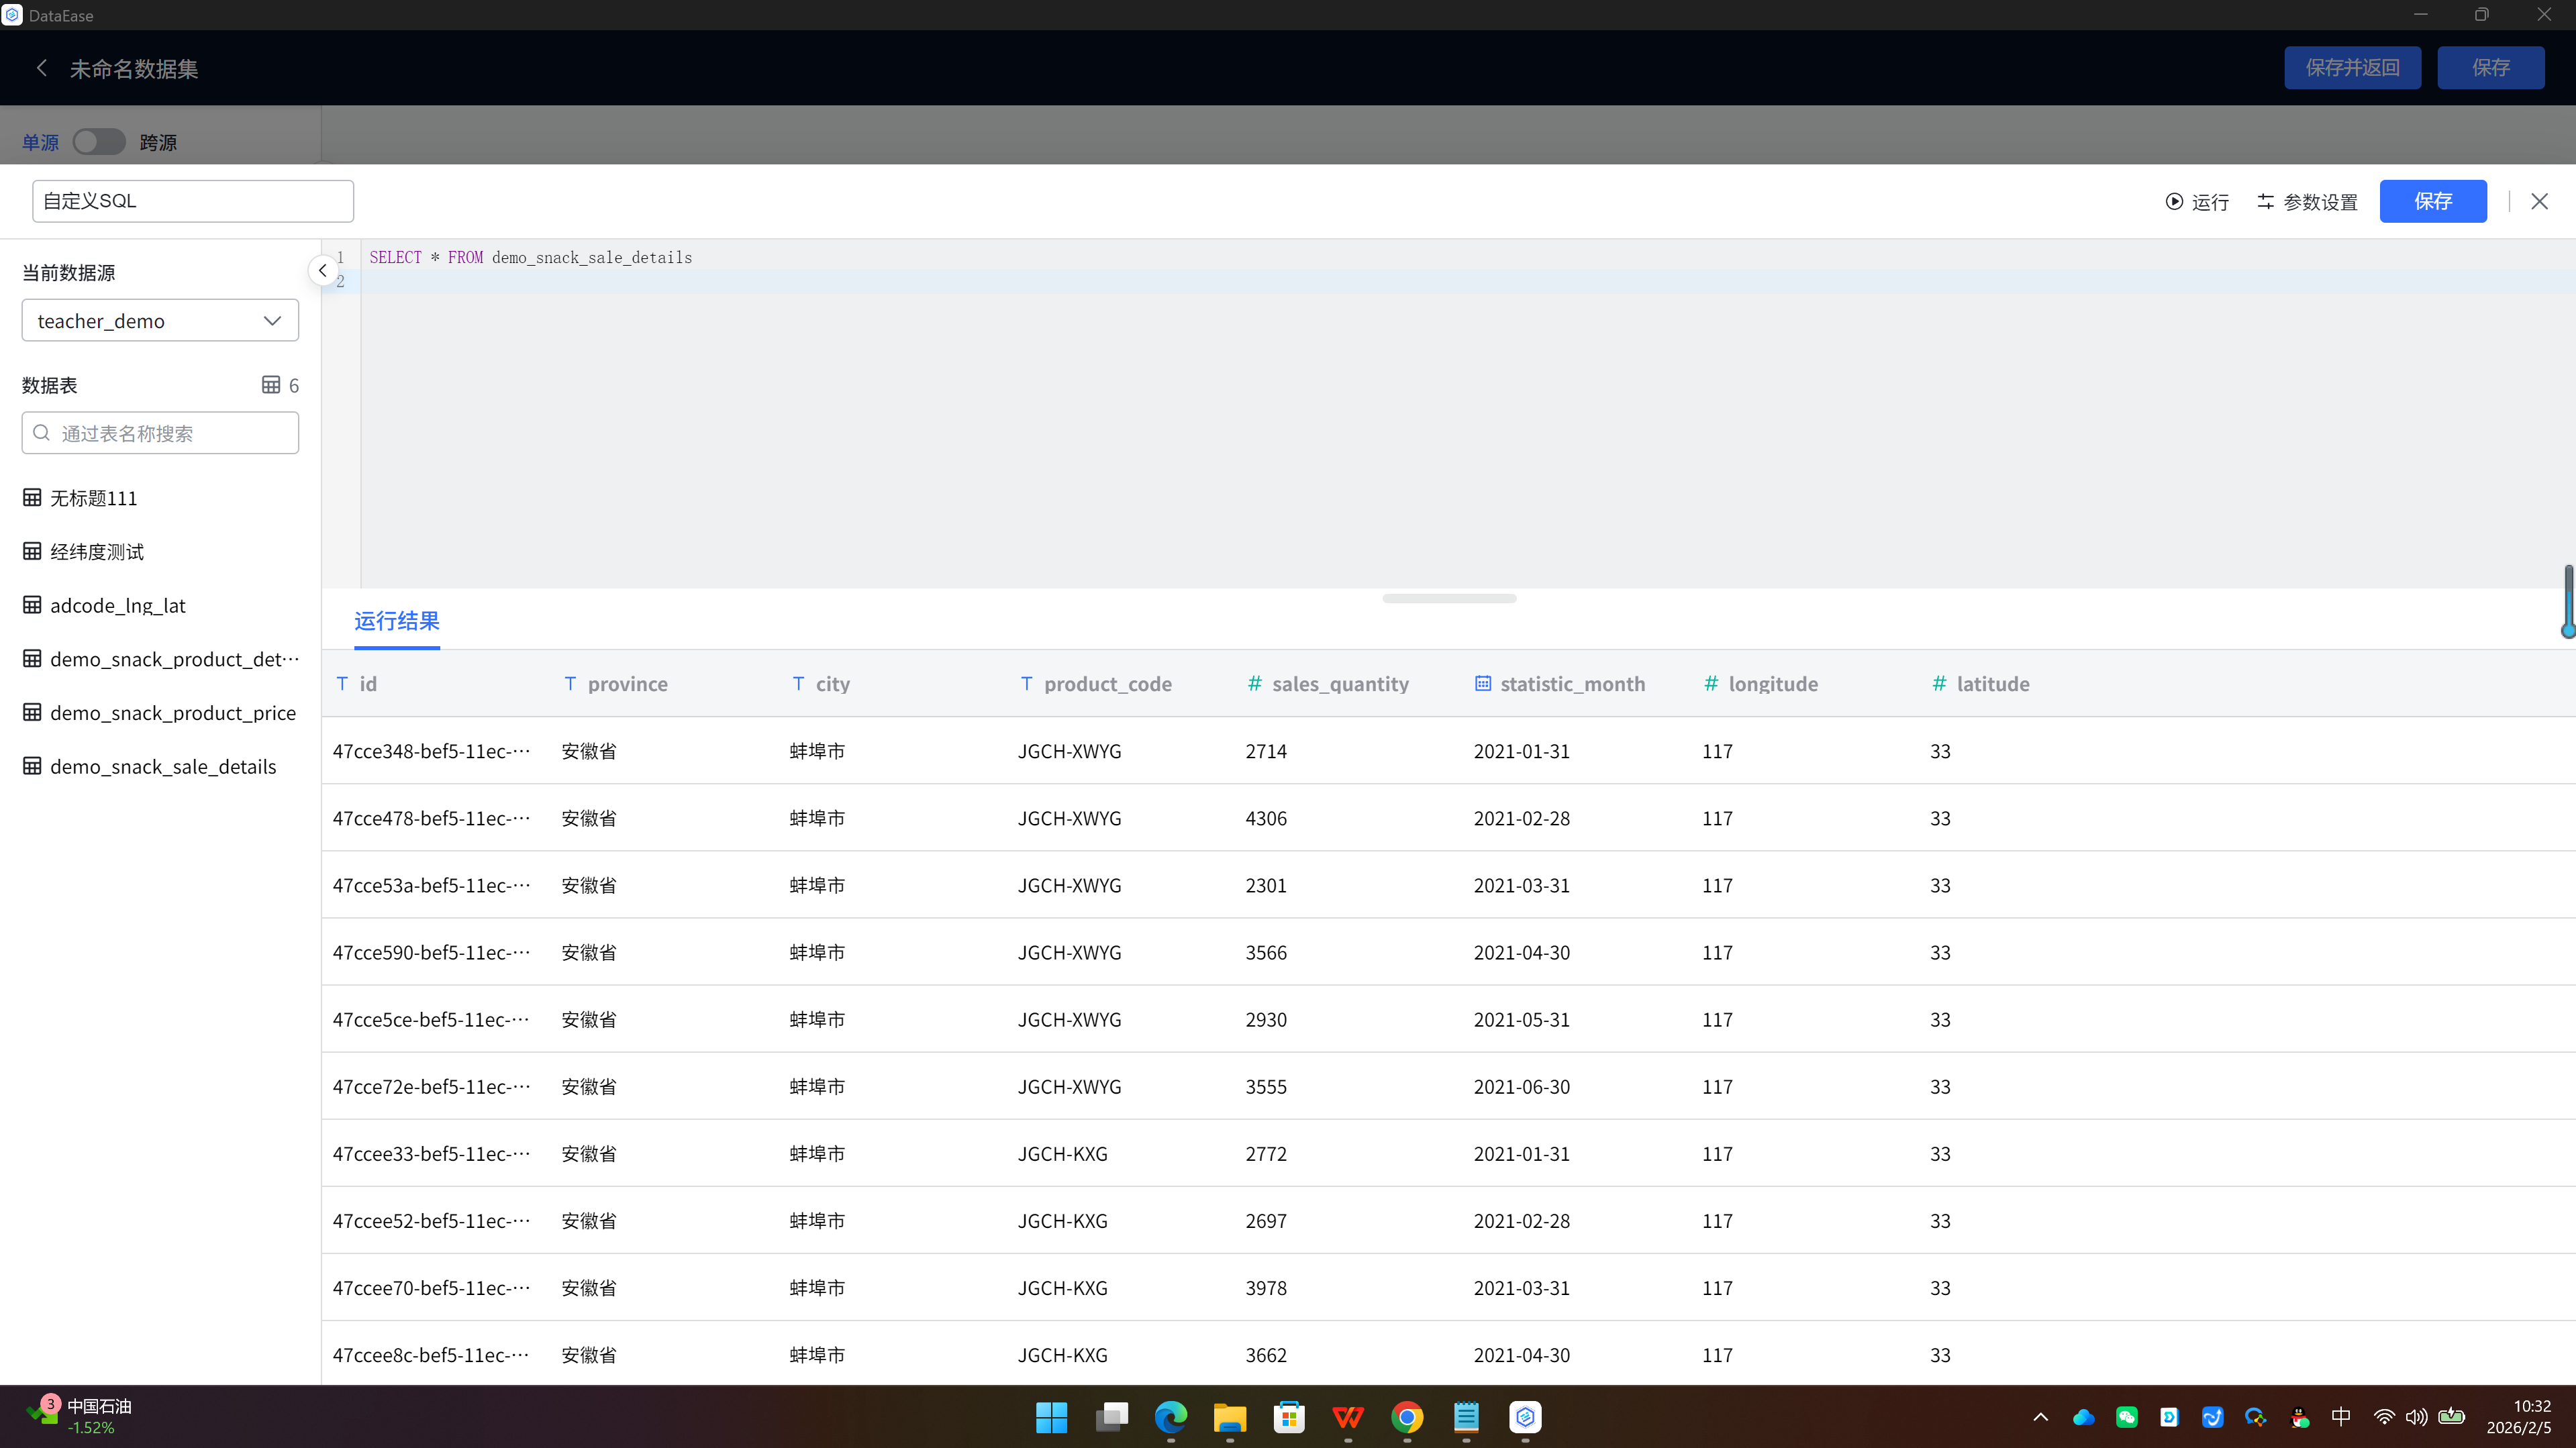Click the table name search field

160,433
